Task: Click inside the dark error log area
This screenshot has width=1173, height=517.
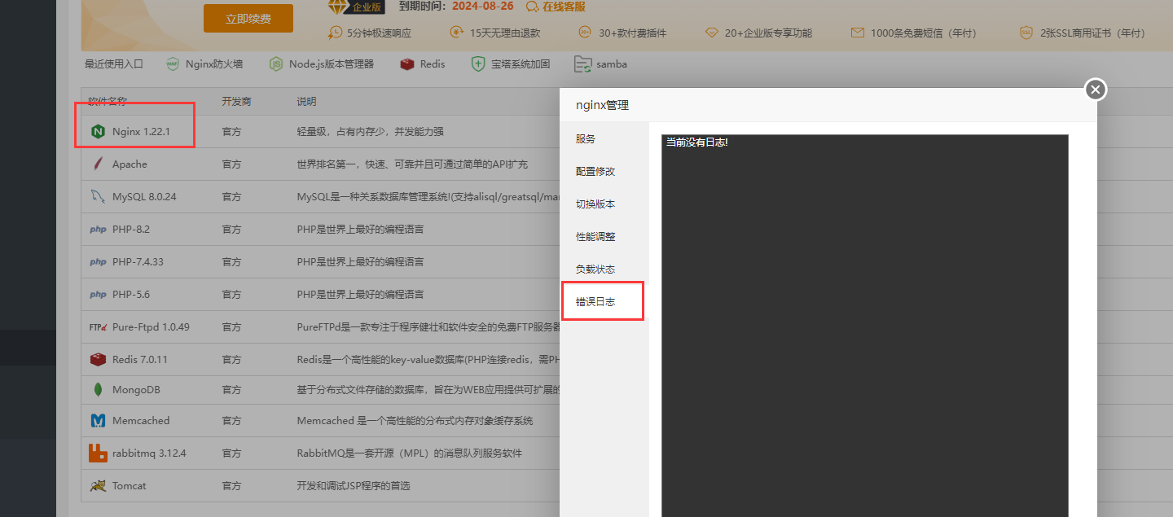Action: point(864,326)
